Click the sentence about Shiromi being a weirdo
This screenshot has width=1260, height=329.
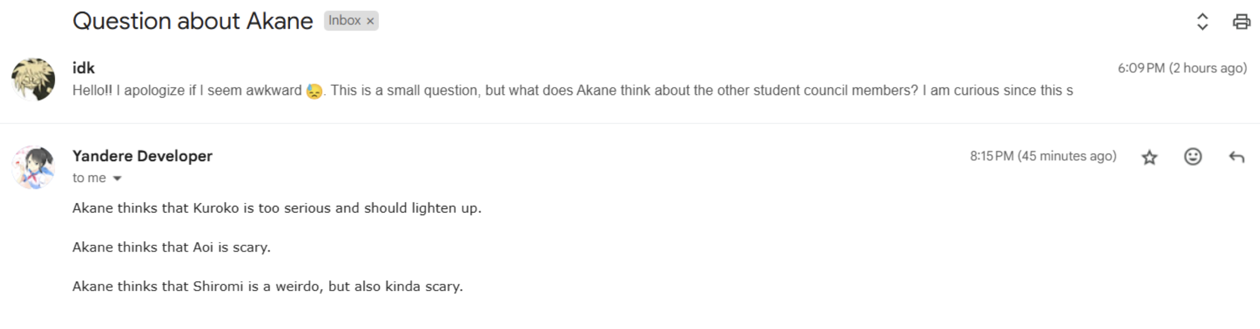click(x=267, y=286)
